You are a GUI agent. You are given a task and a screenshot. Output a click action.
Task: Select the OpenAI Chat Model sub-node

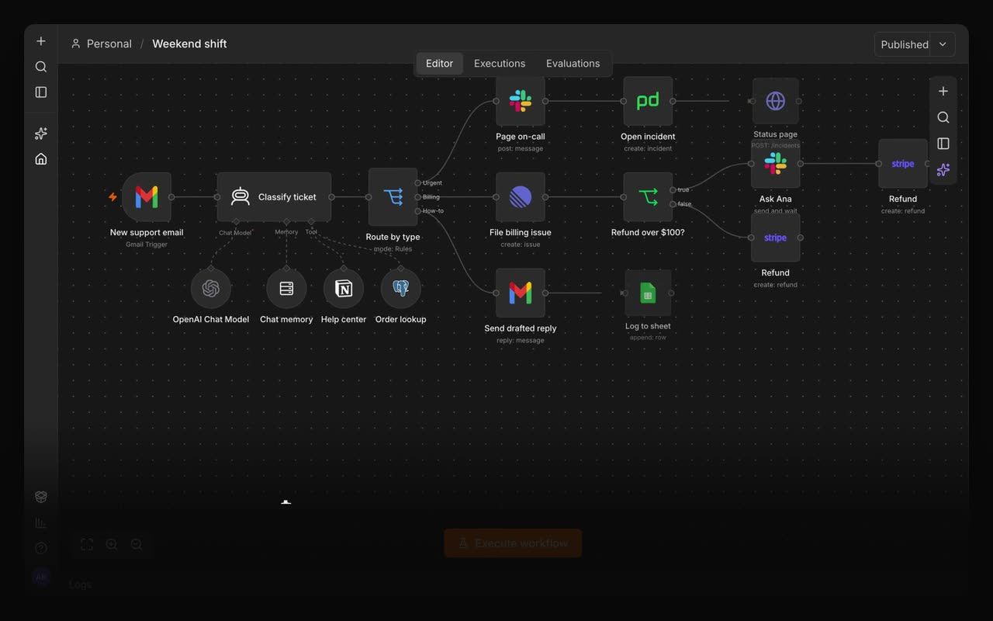[211, 289]
